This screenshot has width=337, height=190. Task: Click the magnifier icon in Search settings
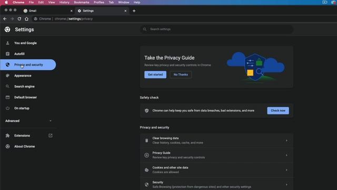coord(145,29)
